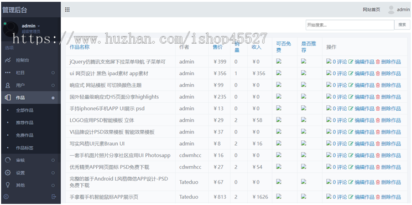Sort table by 收入 column header
The height and width of the screenshot is (205, 412).
257,47
